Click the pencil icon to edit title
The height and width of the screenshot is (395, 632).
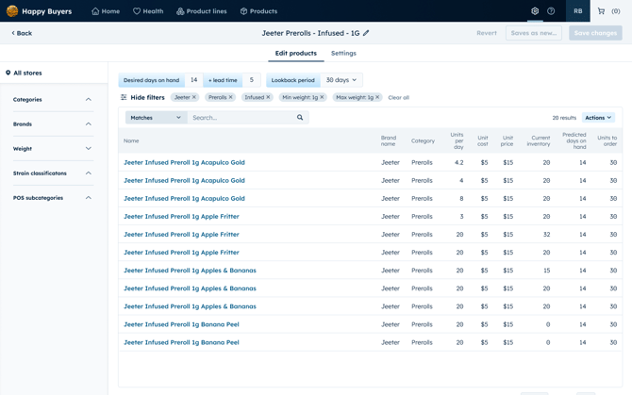[366, 33]
